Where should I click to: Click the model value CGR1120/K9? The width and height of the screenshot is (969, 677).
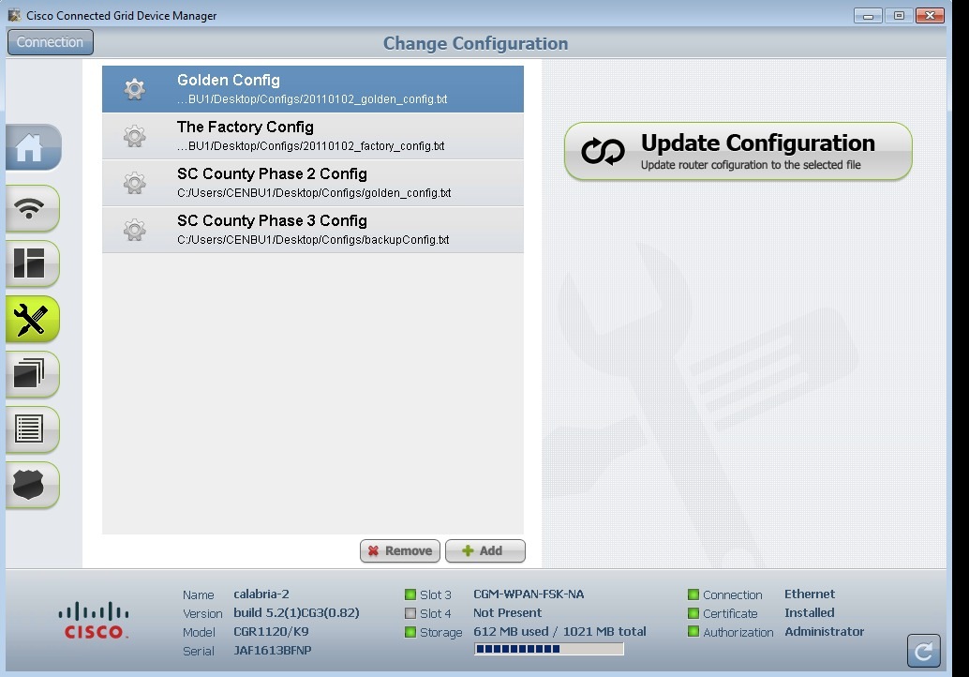point(271,632)
